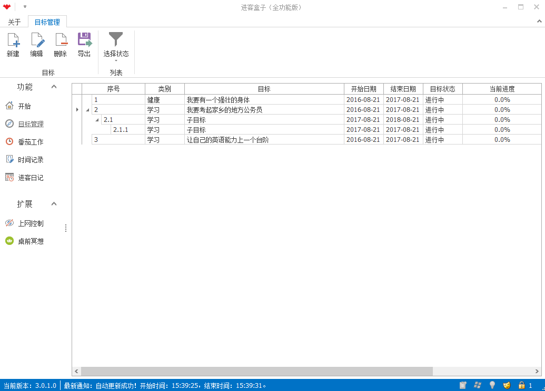545x391 pixels.
Task: Click the 当前版本：3.0.1.0 status text
Action: coord(30,386)
